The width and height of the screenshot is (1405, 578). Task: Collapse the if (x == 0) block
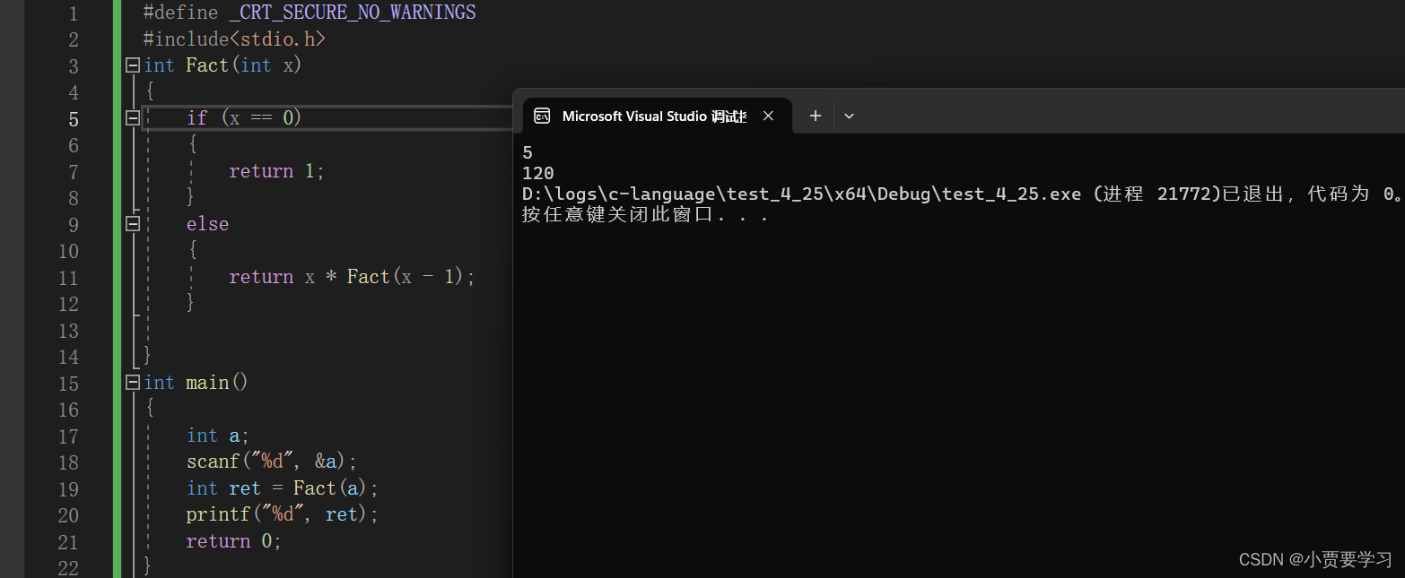click(x=133, y=118)
